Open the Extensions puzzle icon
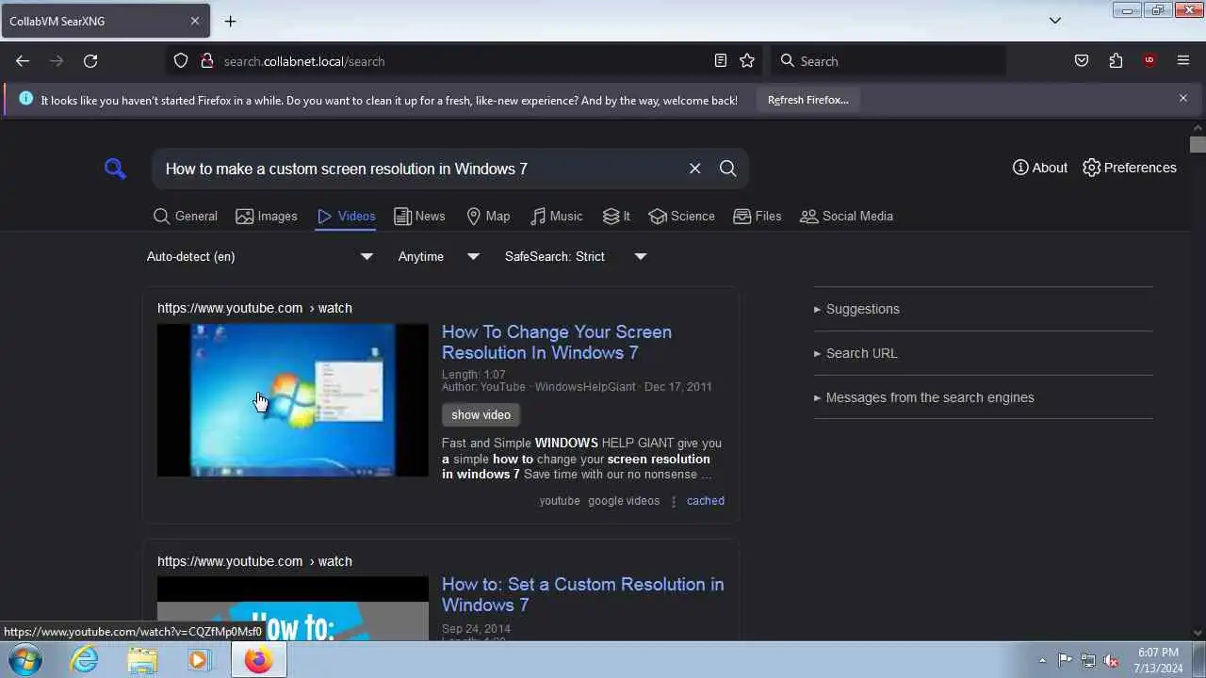This screenshot has height=678, width=1206. pyautogui.click(x=1116, y=61)
